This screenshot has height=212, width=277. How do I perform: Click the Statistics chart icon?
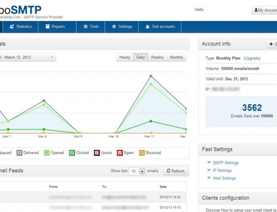[x=12, y=27]
